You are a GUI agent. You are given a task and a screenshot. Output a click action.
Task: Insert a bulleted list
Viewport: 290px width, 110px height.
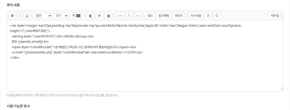tap(120, 16)
